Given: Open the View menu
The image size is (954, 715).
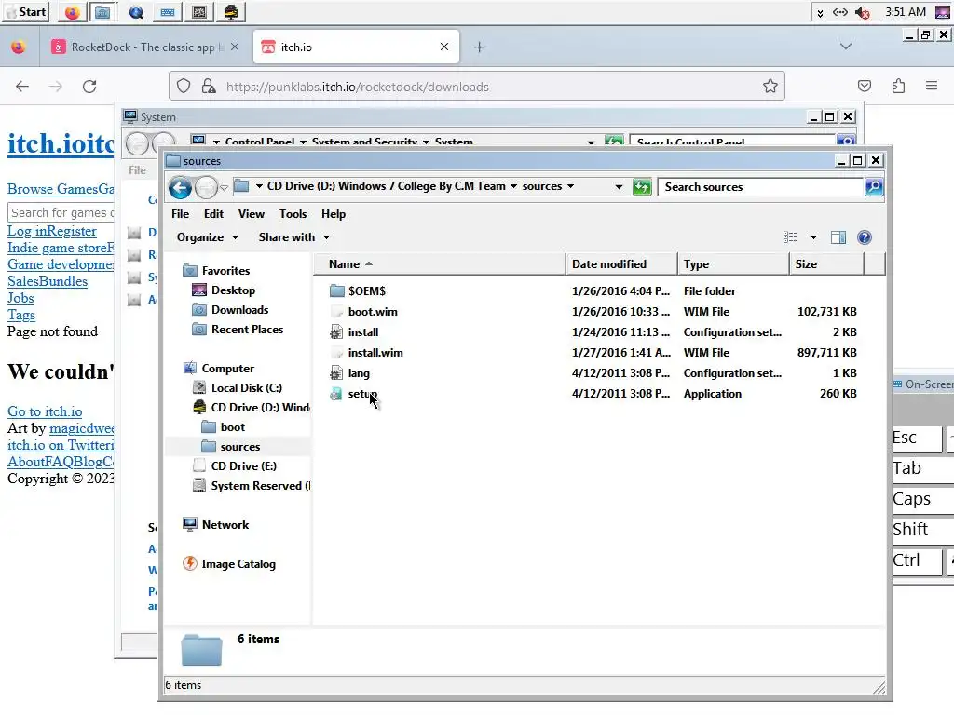Looking at the screenshot, I should (252, 214).
